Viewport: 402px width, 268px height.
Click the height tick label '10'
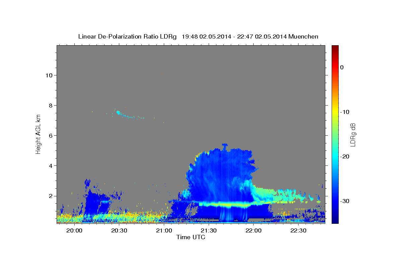(x=49, y=75)
